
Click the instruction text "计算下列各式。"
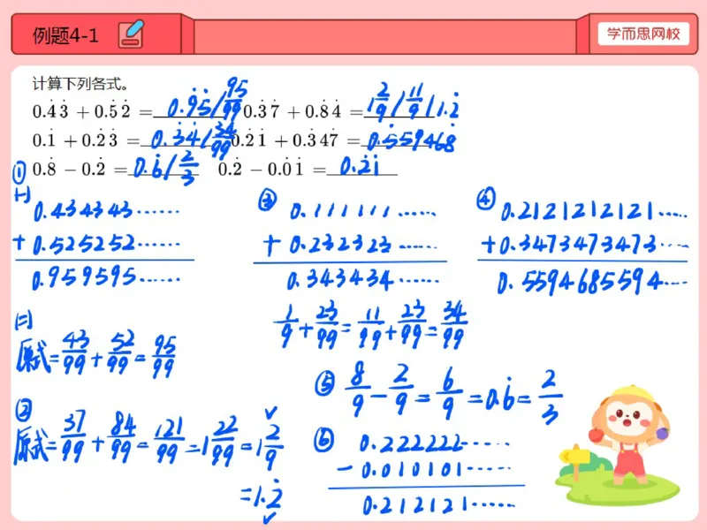click(80, 84)
